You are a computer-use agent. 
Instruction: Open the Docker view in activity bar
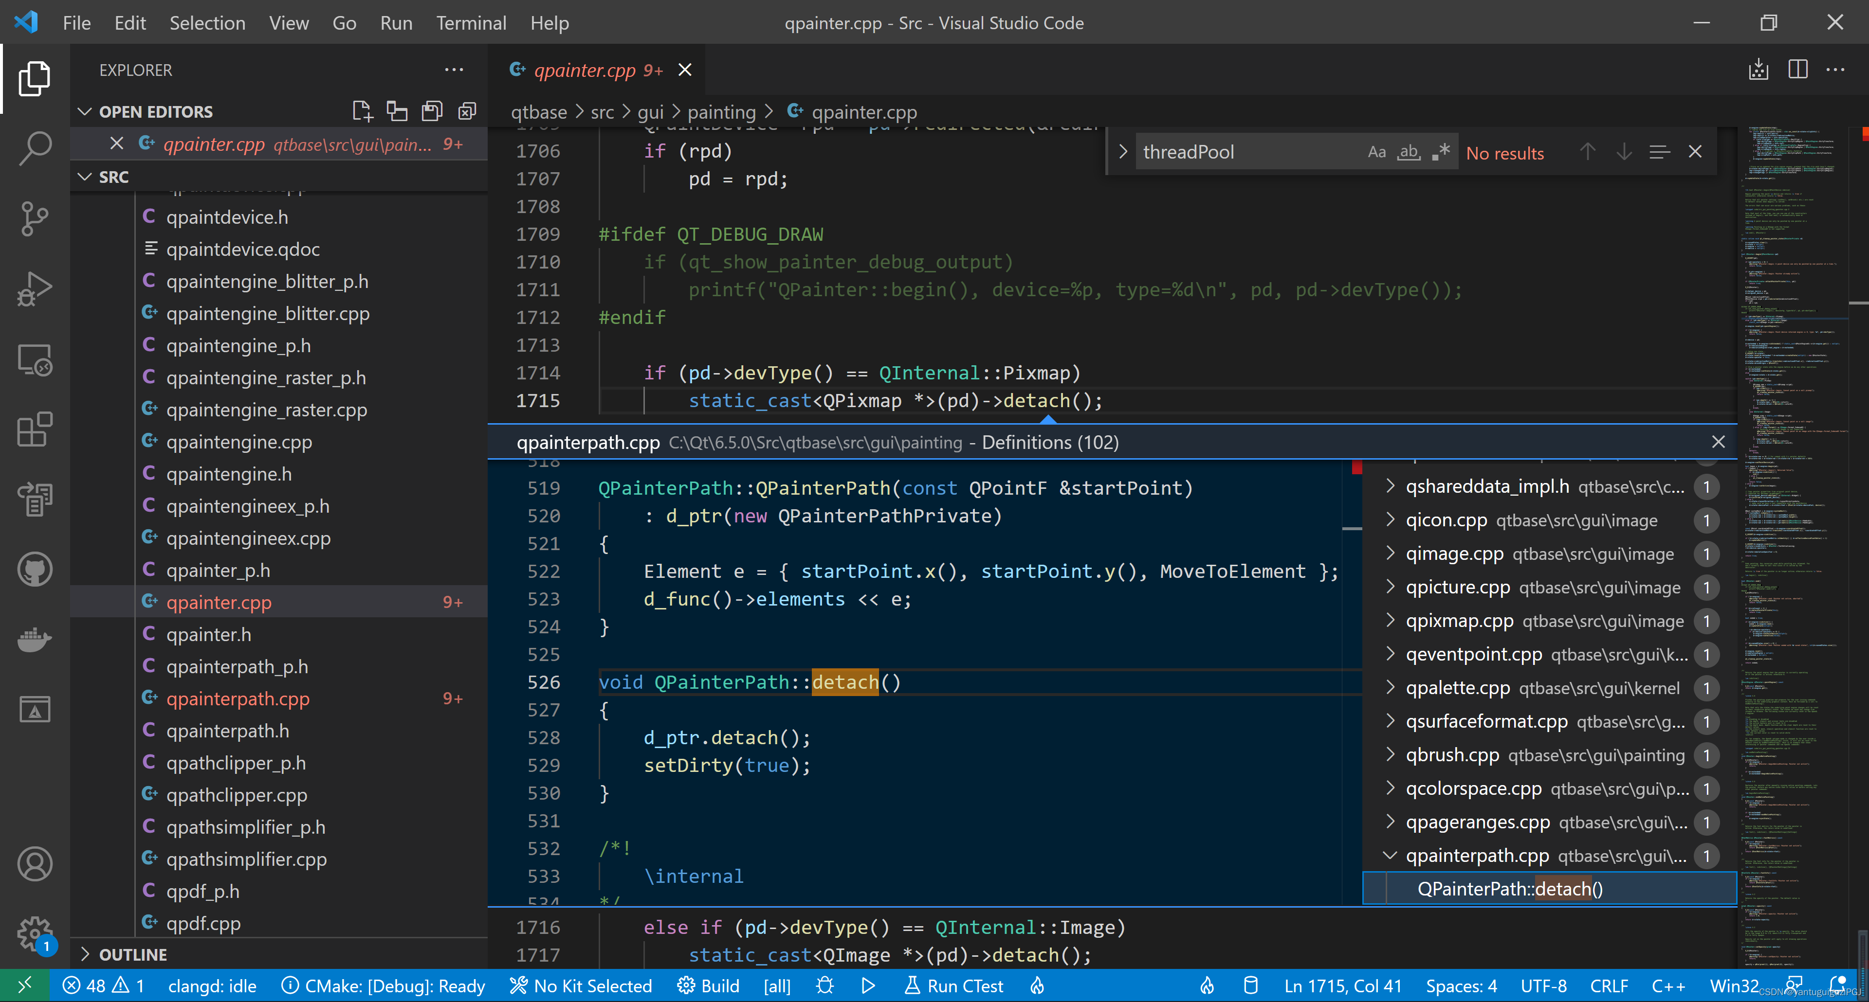(x=34, y=640)
